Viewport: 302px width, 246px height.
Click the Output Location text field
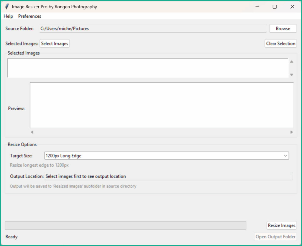pyautogui.click(x=168, y=176)
